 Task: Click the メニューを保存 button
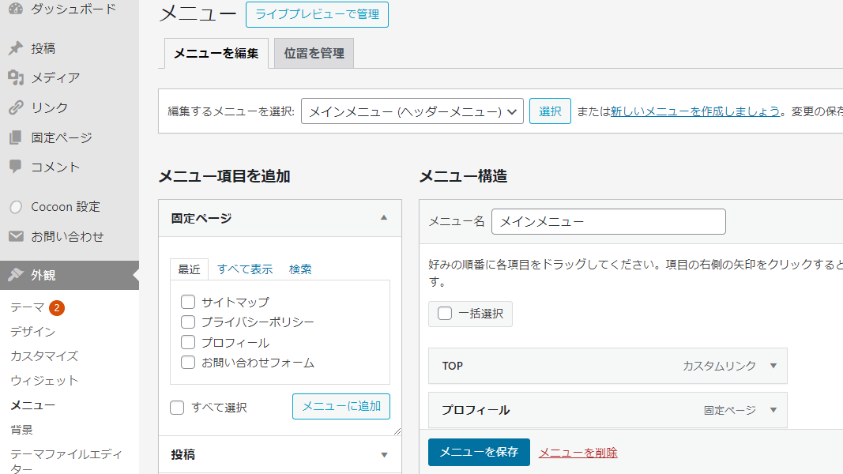[479, 452]
